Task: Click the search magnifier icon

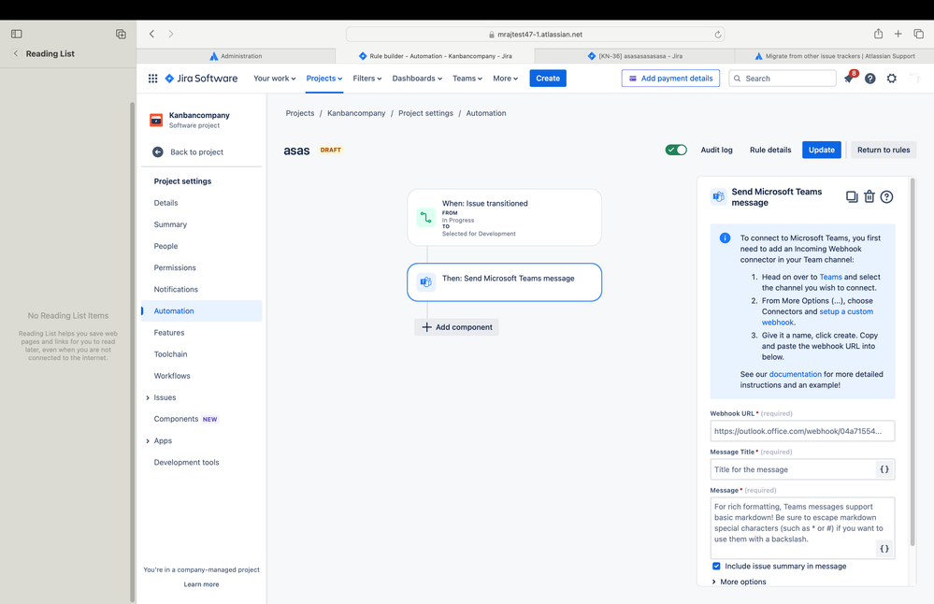Action: pos(738,78)
